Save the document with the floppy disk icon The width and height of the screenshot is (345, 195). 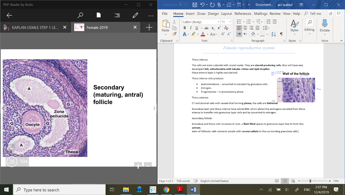pyautogui.click(x=195, y=5)
